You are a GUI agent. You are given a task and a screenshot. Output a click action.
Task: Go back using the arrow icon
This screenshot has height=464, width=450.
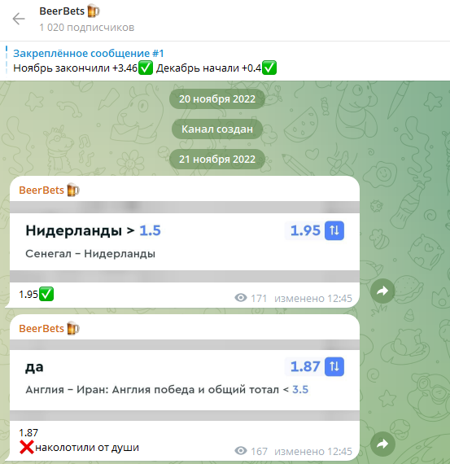19,19
